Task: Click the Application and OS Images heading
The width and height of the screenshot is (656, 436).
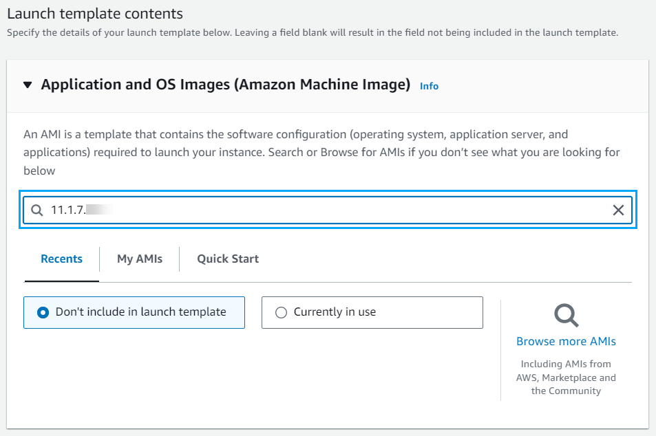Action: point(226,85)
